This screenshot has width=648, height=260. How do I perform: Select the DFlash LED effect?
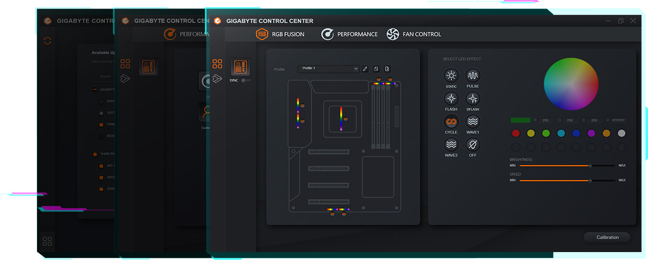point(473,98)
